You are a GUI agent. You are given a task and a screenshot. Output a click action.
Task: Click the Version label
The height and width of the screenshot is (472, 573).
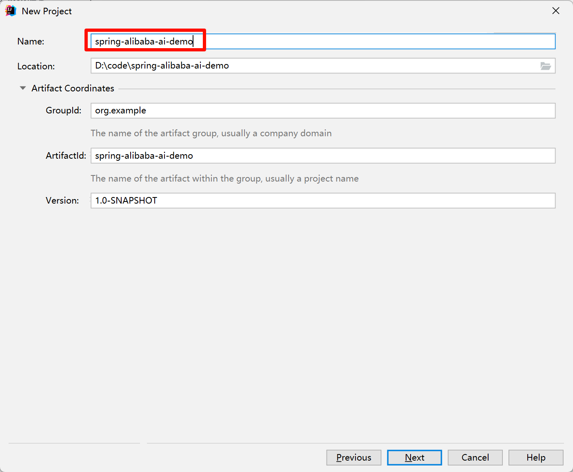pyautogui.click(x=62, y=200)
